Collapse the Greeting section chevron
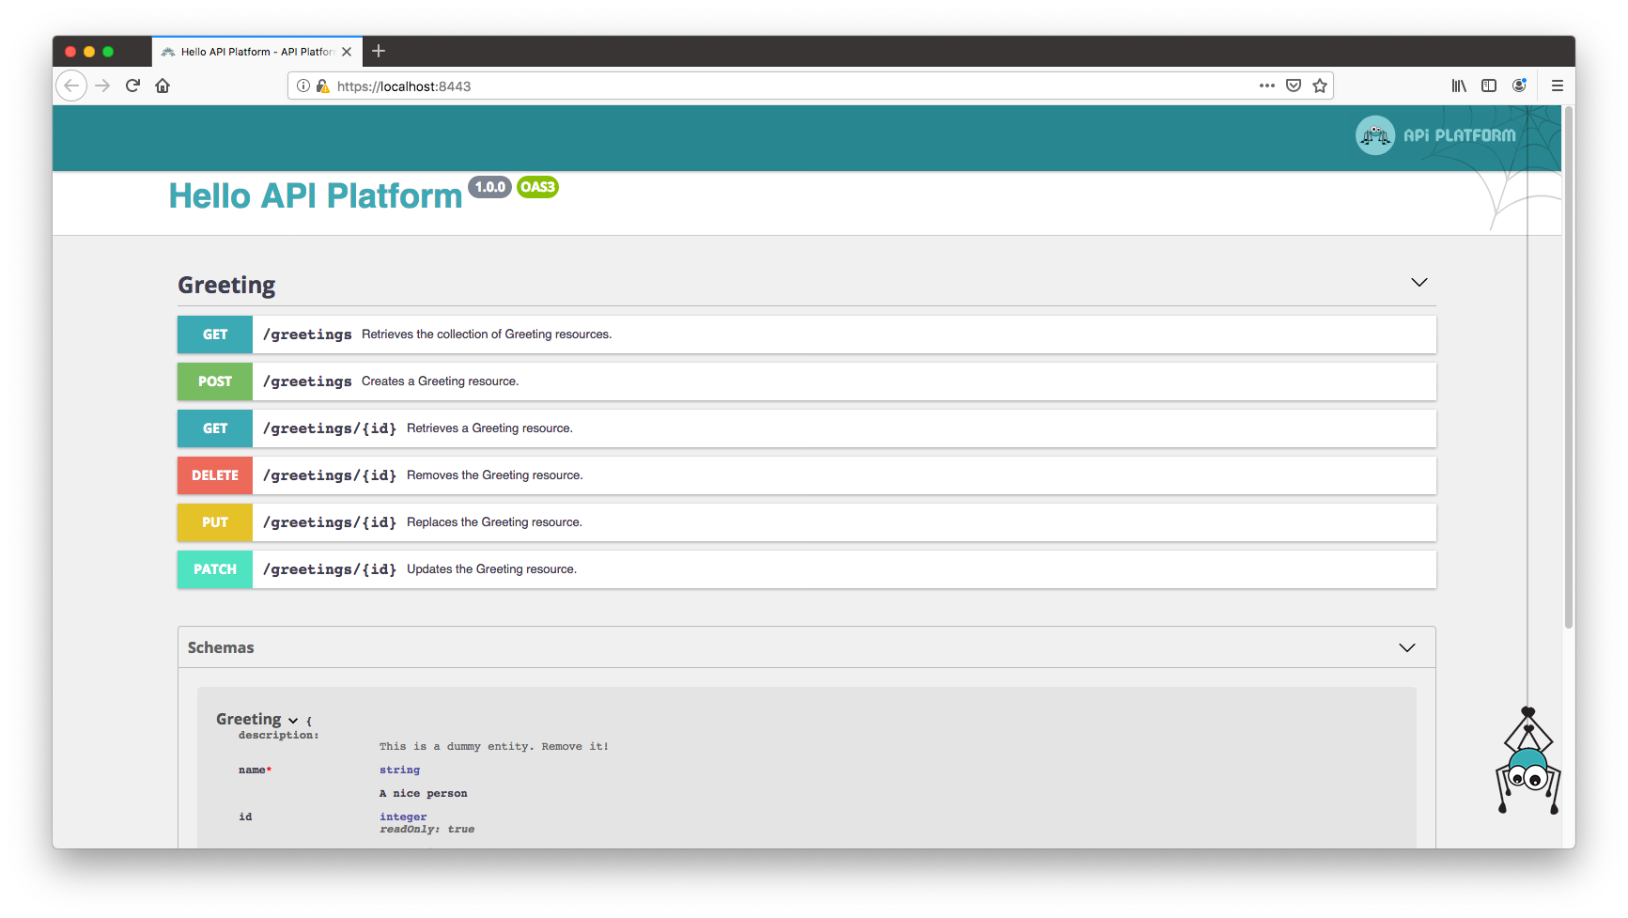The height and width of the screenshot is (918, 1628). tap(1419, 282)
